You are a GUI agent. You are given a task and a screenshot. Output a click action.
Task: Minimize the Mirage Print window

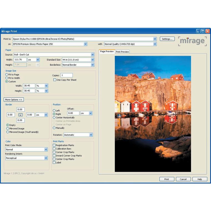(198, 31)
